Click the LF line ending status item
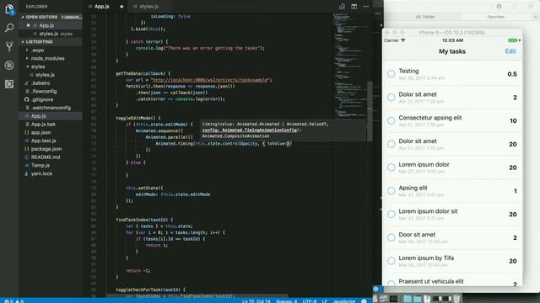 (x=324, y=301)
